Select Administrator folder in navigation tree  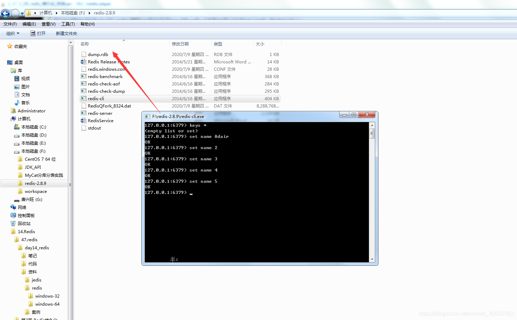(32, 111)
